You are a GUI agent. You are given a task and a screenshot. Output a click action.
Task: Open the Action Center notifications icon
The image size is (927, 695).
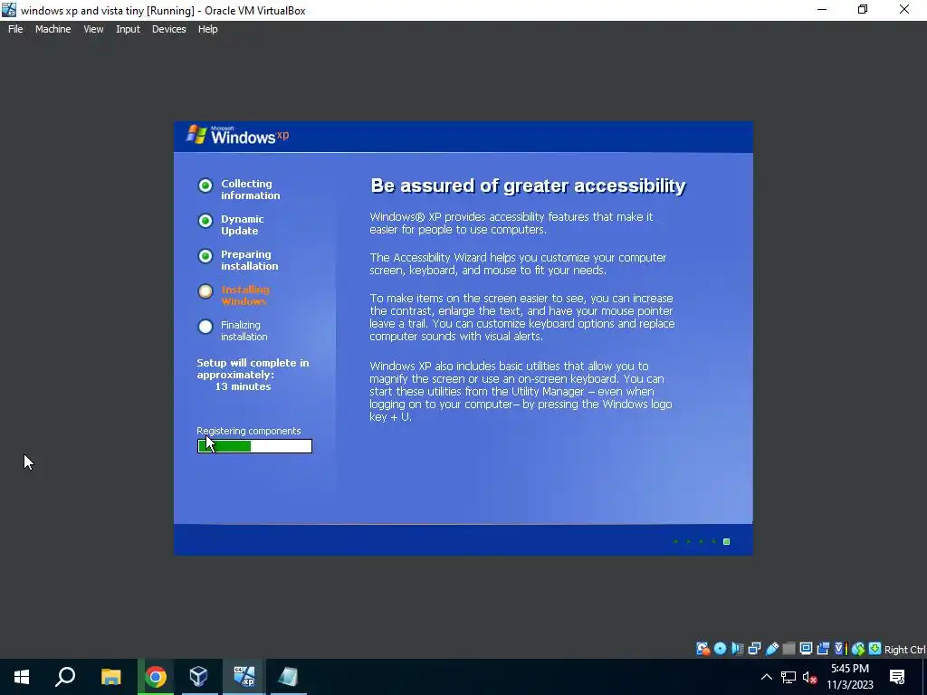(897, 677)
